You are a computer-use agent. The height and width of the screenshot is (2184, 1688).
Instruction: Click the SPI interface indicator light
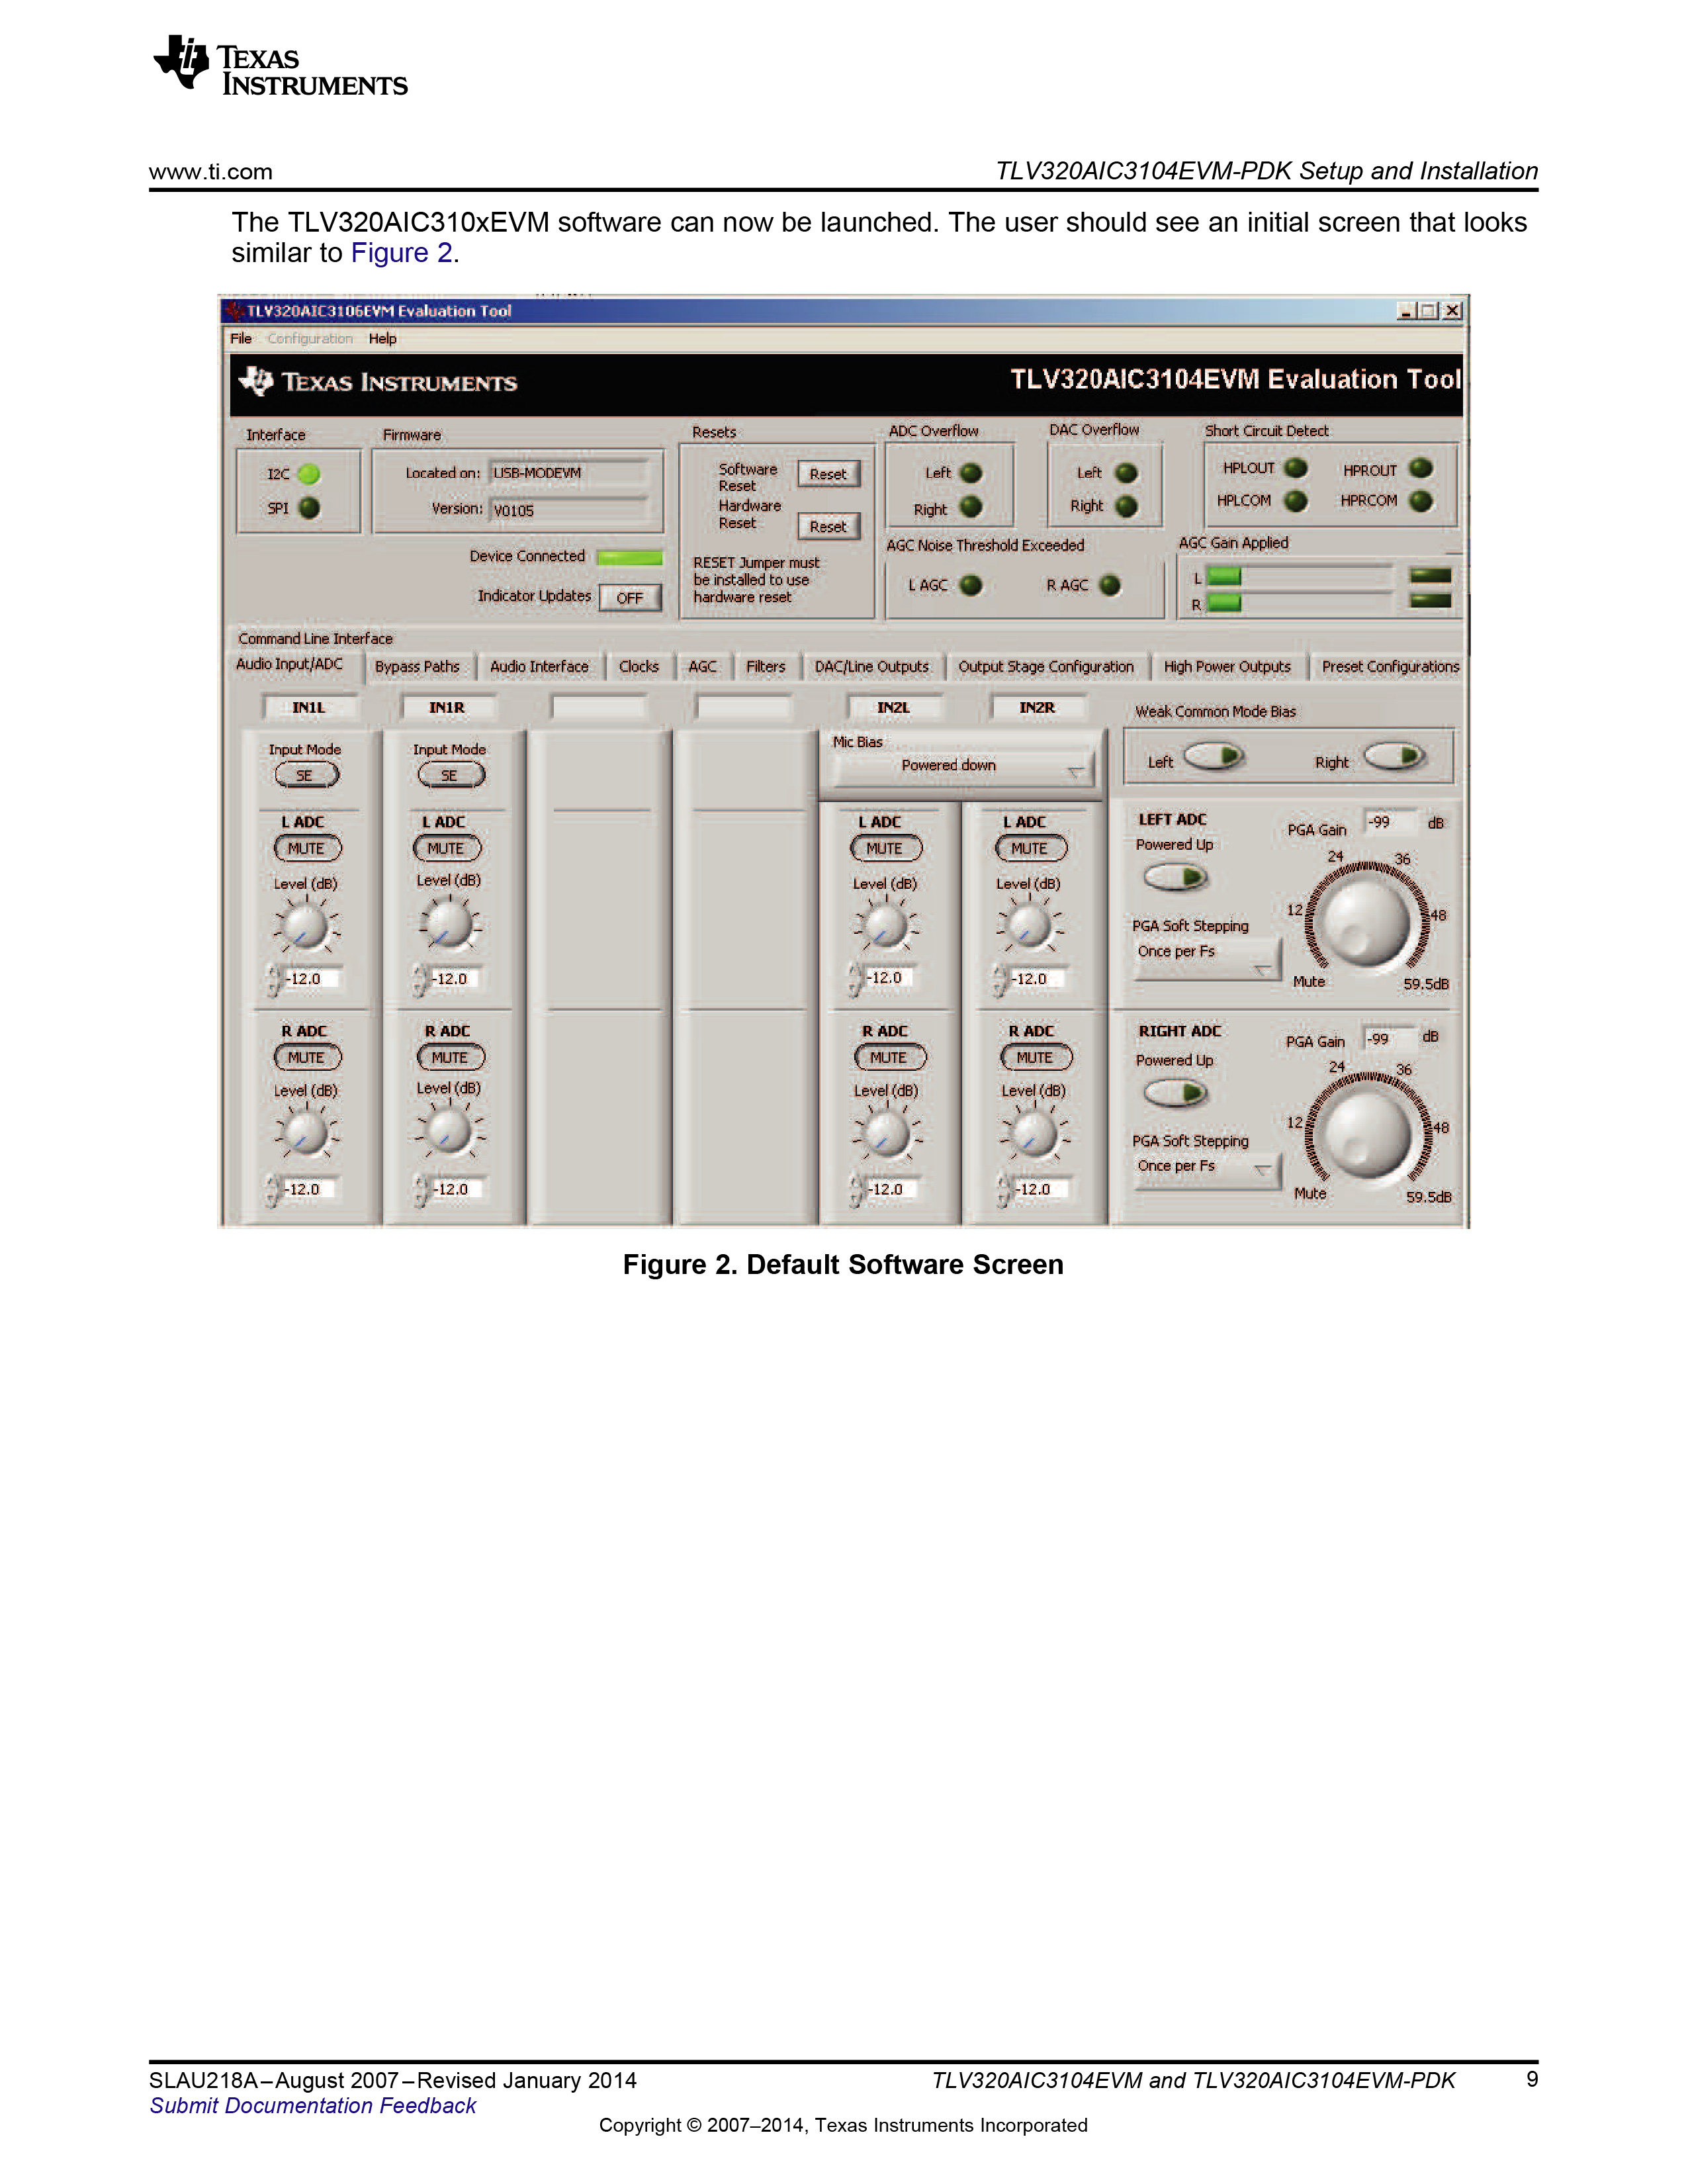[309, 508]
